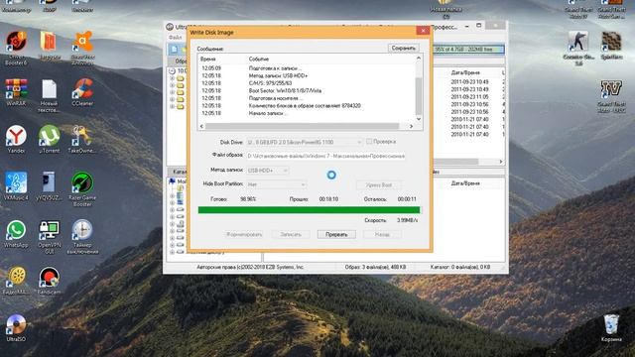
Task: Click the Время column header in the log
Action: point(208,59)
